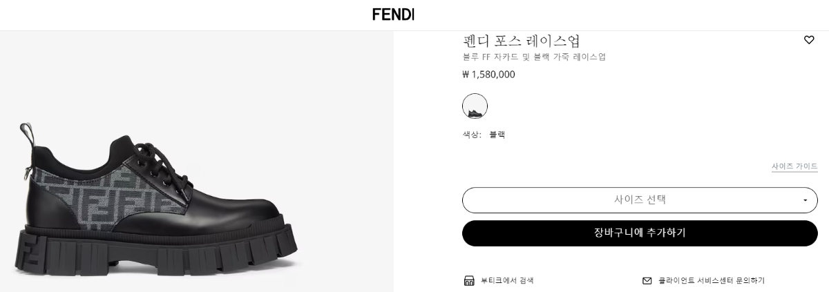Click the 색상: 블랙 color label
The height and width of the screenshot is (292, 829).
pyautogui.click(x=484, y=135)
